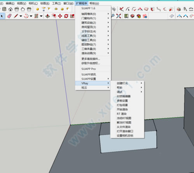Open the 工具(T) menu
The height and width of the screenshot is (173, 194).
click(56, 3)
